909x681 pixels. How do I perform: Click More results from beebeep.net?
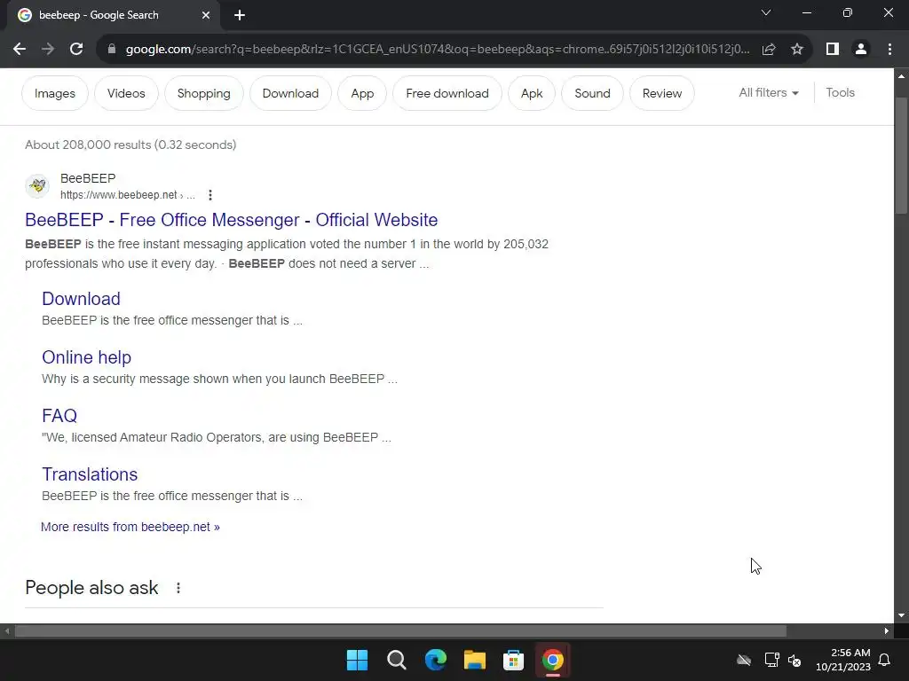pos(130,527)
